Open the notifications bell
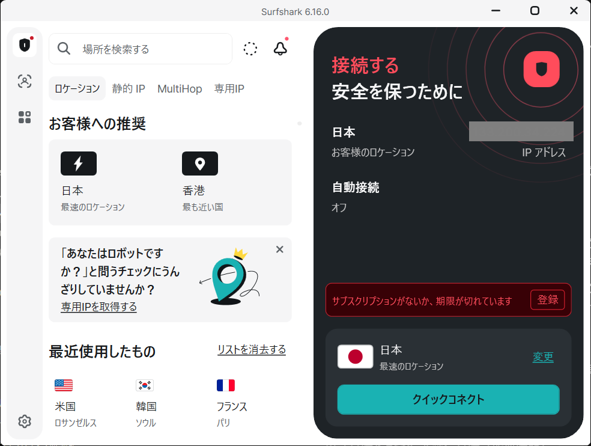This screenshot has height=446, width=591. [280, 48]
